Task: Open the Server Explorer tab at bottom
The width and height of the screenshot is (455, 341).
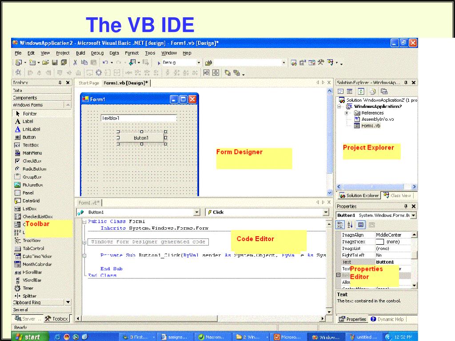Action: (28, 319)
